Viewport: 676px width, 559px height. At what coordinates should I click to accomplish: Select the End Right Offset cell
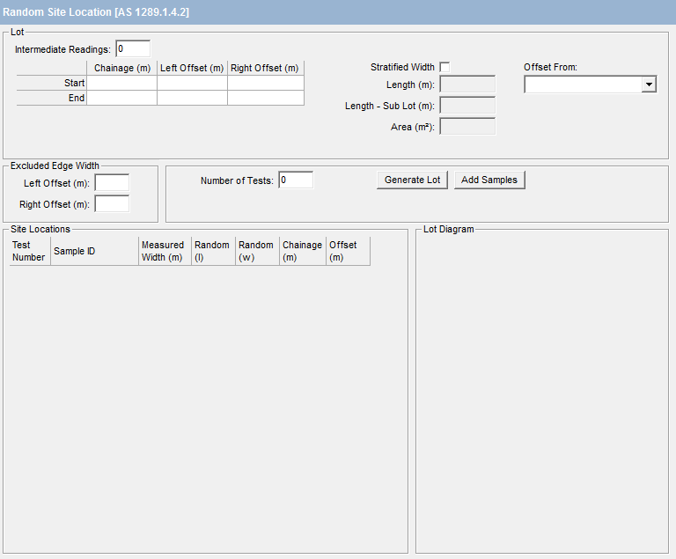(x=265, y=98)
